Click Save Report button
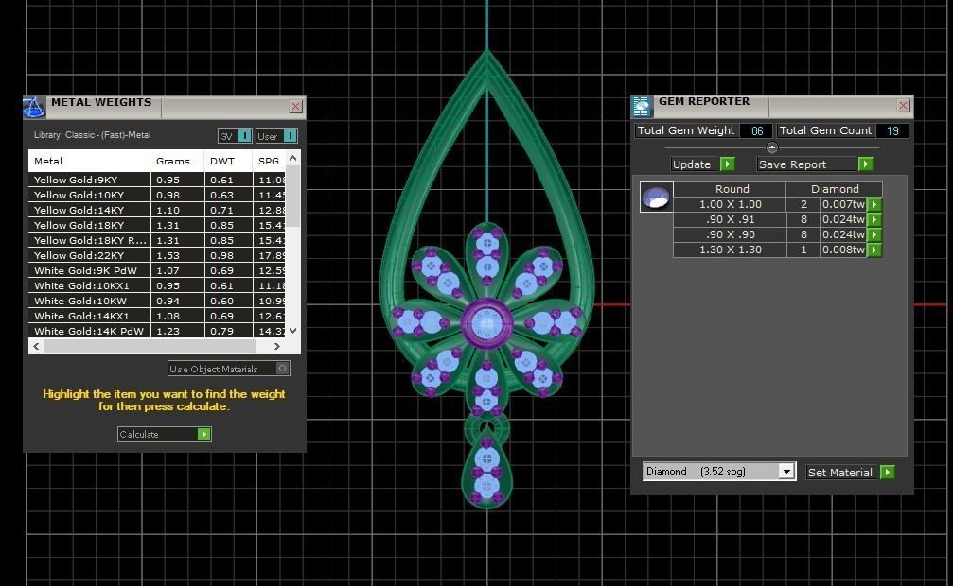The image size is (953, 586). pyautogui.click(x=815, y=164)
